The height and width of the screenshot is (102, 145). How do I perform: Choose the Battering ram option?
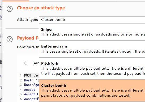92,49
